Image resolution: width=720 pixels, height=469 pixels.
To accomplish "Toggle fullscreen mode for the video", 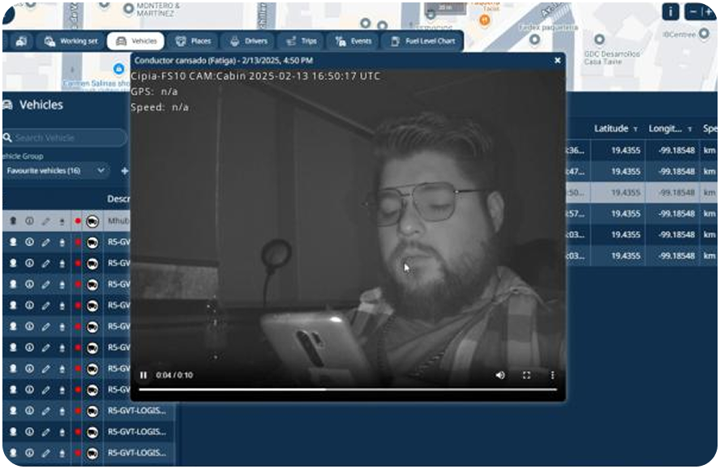I will pyautogui.click(x=526, y=375).
